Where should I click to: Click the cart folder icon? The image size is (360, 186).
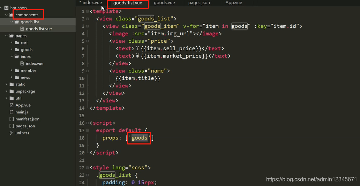[x=16, y=43]
